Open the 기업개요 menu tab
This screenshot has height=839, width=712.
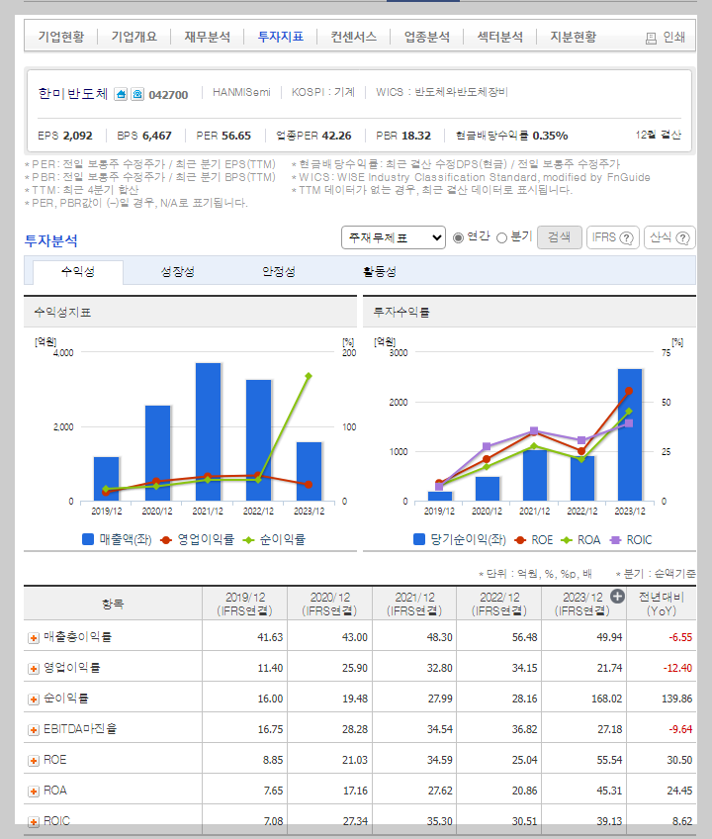[133, 37]
